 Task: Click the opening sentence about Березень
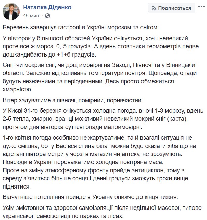click(81, 27)
